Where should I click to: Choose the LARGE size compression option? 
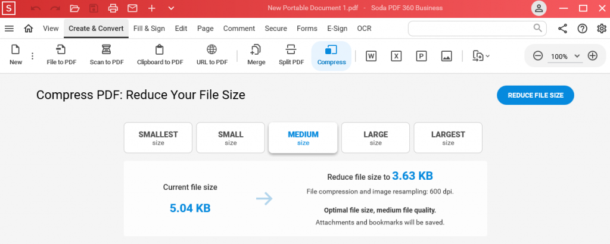pyautogui.click(x=375, y=138)
